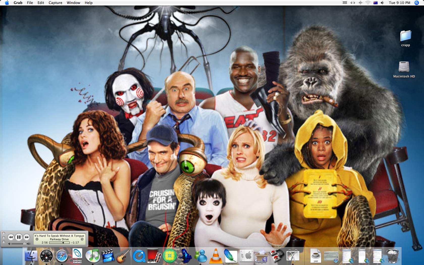Open the Help menu
The width and height of the screenshot is (424, 265).
(x=89, y=3)
